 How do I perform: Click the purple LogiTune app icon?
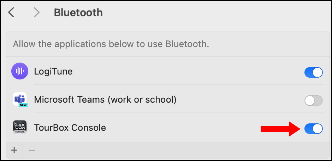[x=20, y=71]
